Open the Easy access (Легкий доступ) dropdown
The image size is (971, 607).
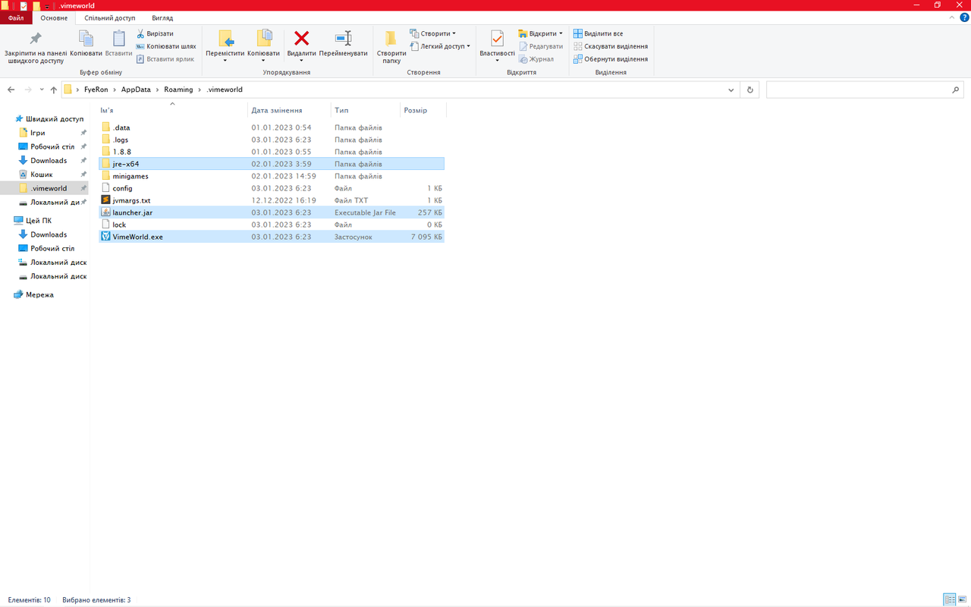440,46
